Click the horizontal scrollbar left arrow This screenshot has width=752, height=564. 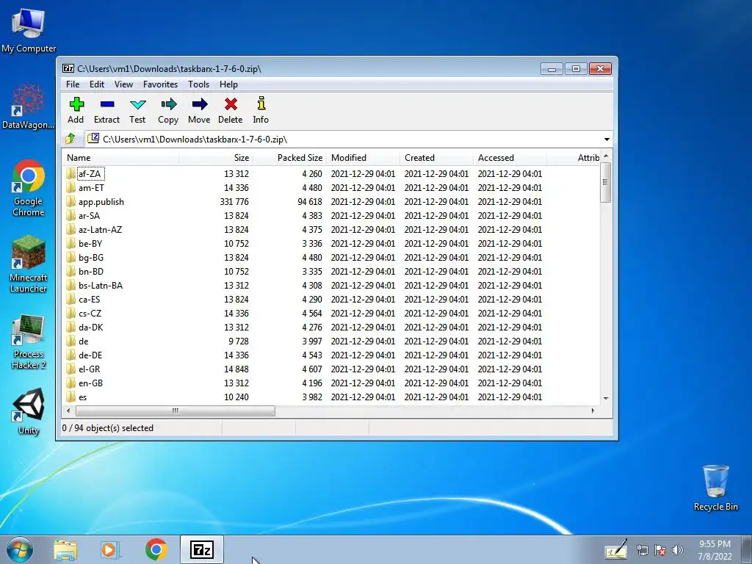(68, 411)
